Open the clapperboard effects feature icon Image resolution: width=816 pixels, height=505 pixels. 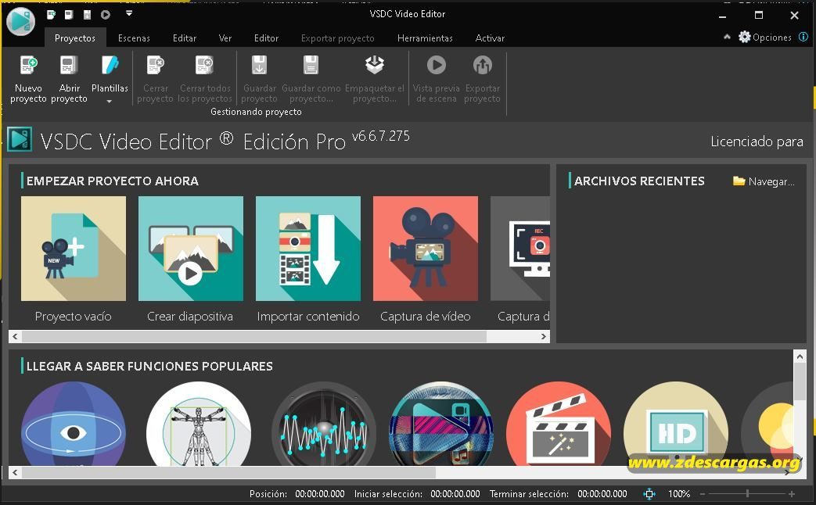click(559, 424)
